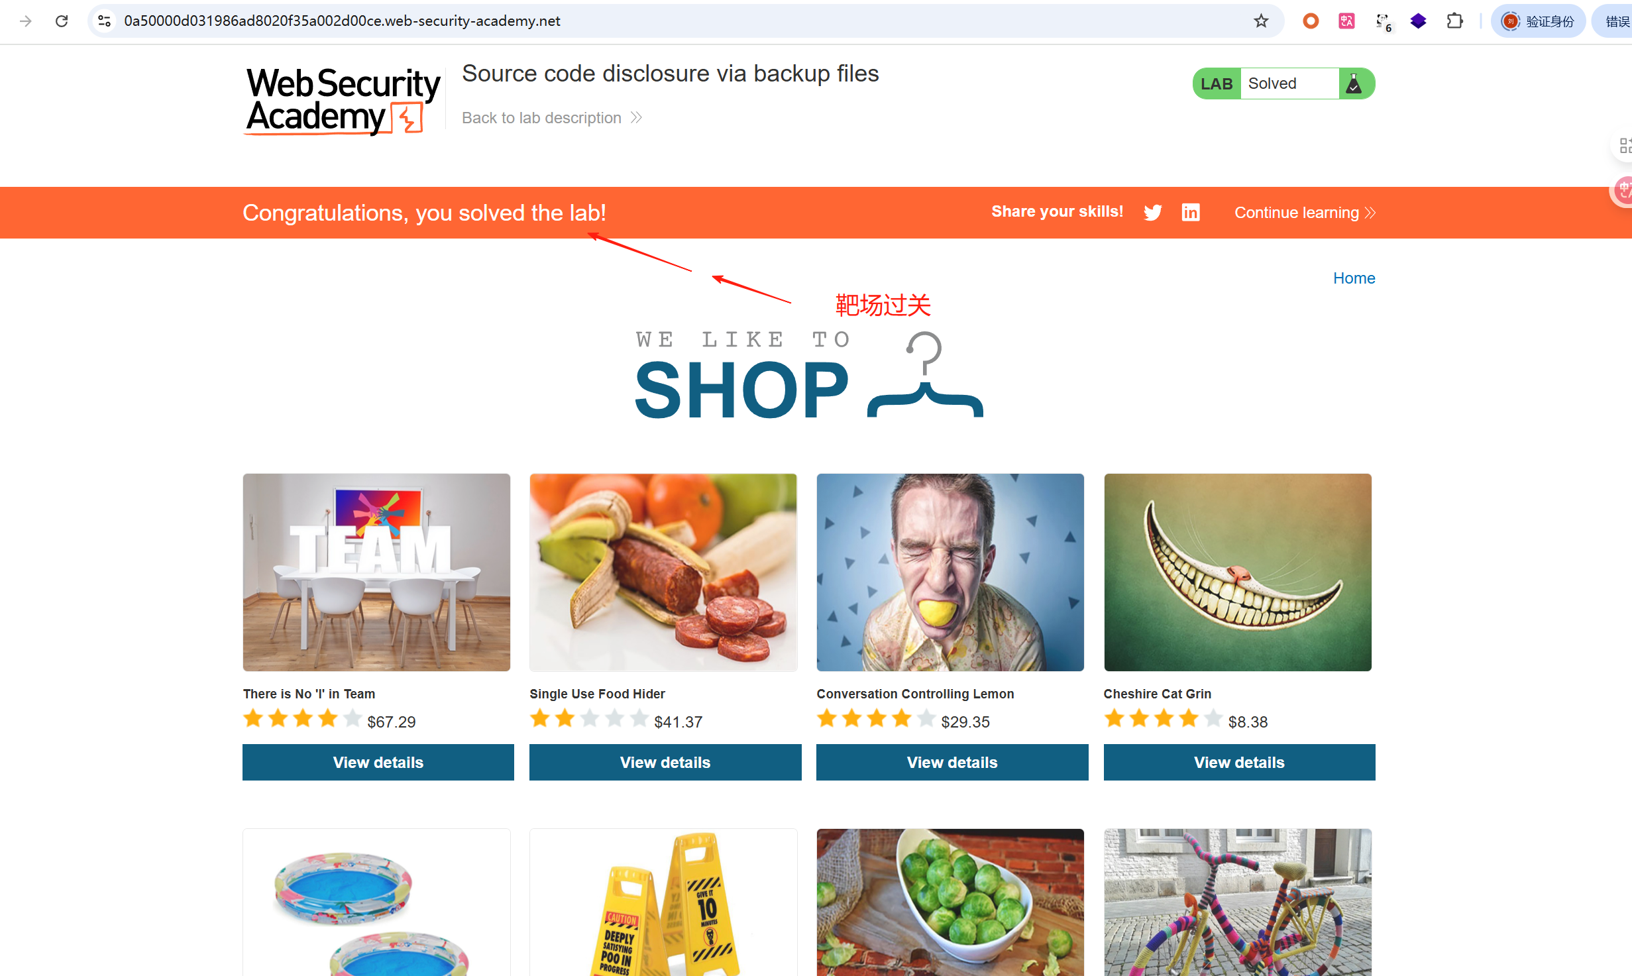
Task: Click the purple diamond extension icon
Action: 1418,21
